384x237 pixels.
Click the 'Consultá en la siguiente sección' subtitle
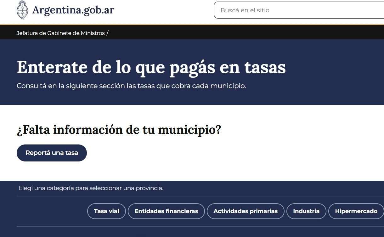(x=131, y=86)
